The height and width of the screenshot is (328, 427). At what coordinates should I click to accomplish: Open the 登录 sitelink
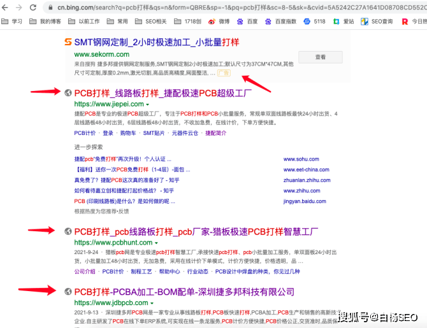tap(108, 133)
